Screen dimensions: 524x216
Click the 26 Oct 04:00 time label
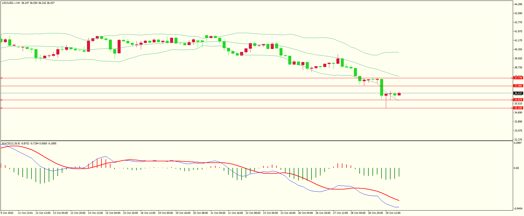tap(305, 213)
